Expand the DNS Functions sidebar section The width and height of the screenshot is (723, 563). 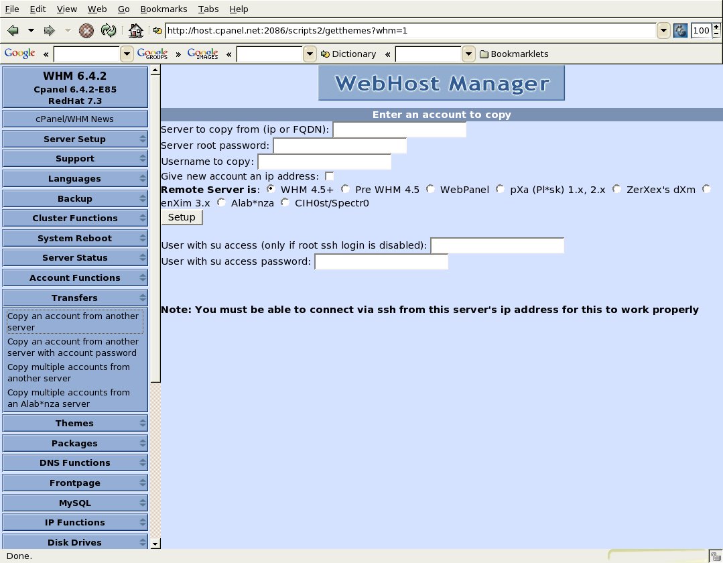74,462
